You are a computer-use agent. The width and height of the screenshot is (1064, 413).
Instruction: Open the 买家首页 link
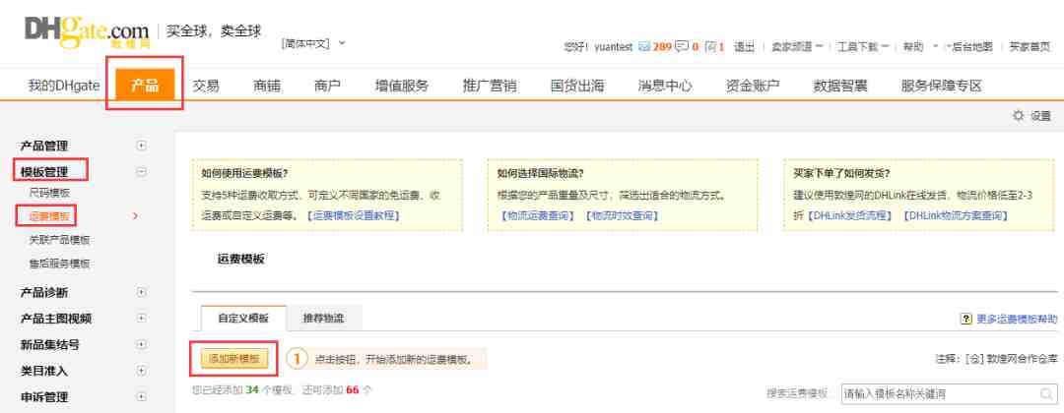pyautogui.click(x=1030, y=47)
